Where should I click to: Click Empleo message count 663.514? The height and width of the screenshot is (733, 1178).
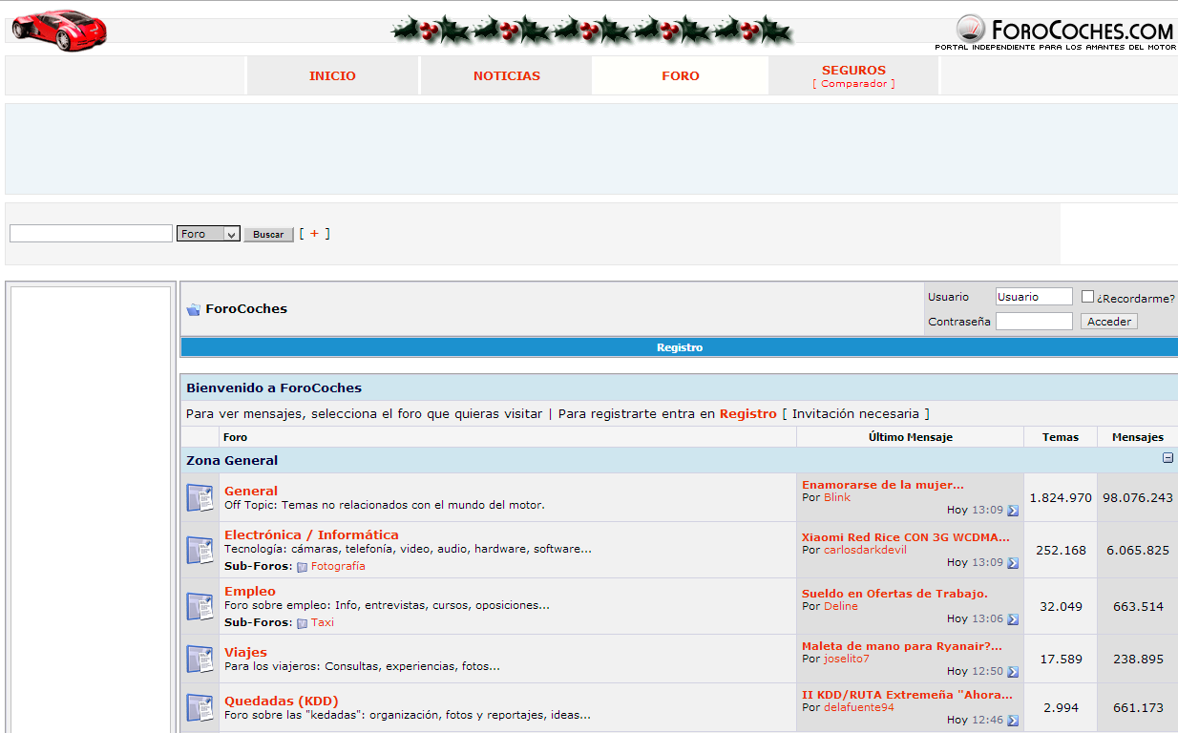pos(1138,607)
